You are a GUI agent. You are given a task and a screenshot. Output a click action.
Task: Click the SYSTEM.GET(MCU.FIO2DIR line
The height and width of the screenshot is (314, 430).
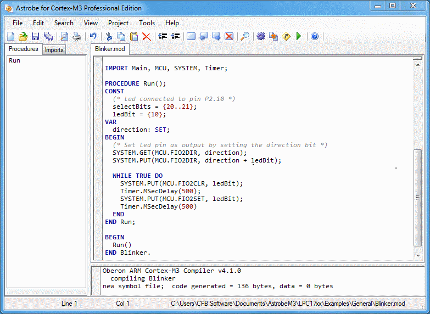tap(180, 153)
